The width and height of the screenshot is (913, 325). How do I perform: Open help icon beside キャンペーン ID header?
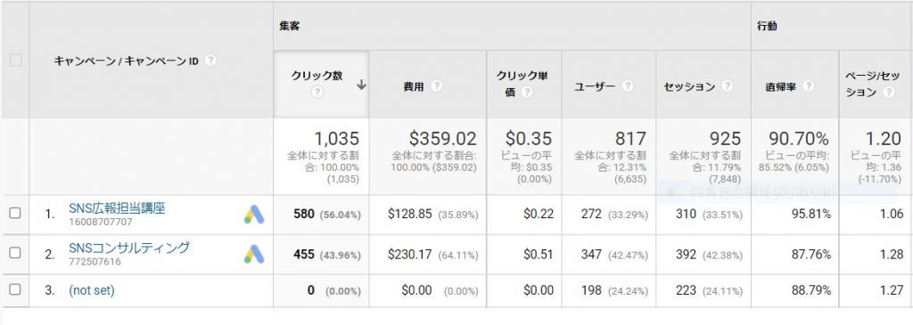[210, 61]
